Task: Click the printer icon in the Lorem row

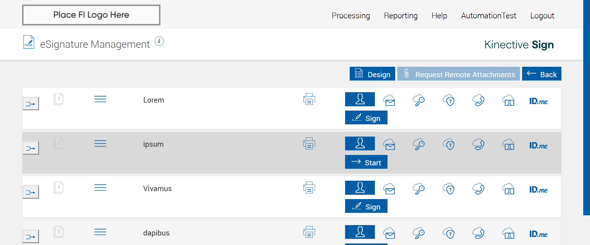Action: [x=309, y=99]
